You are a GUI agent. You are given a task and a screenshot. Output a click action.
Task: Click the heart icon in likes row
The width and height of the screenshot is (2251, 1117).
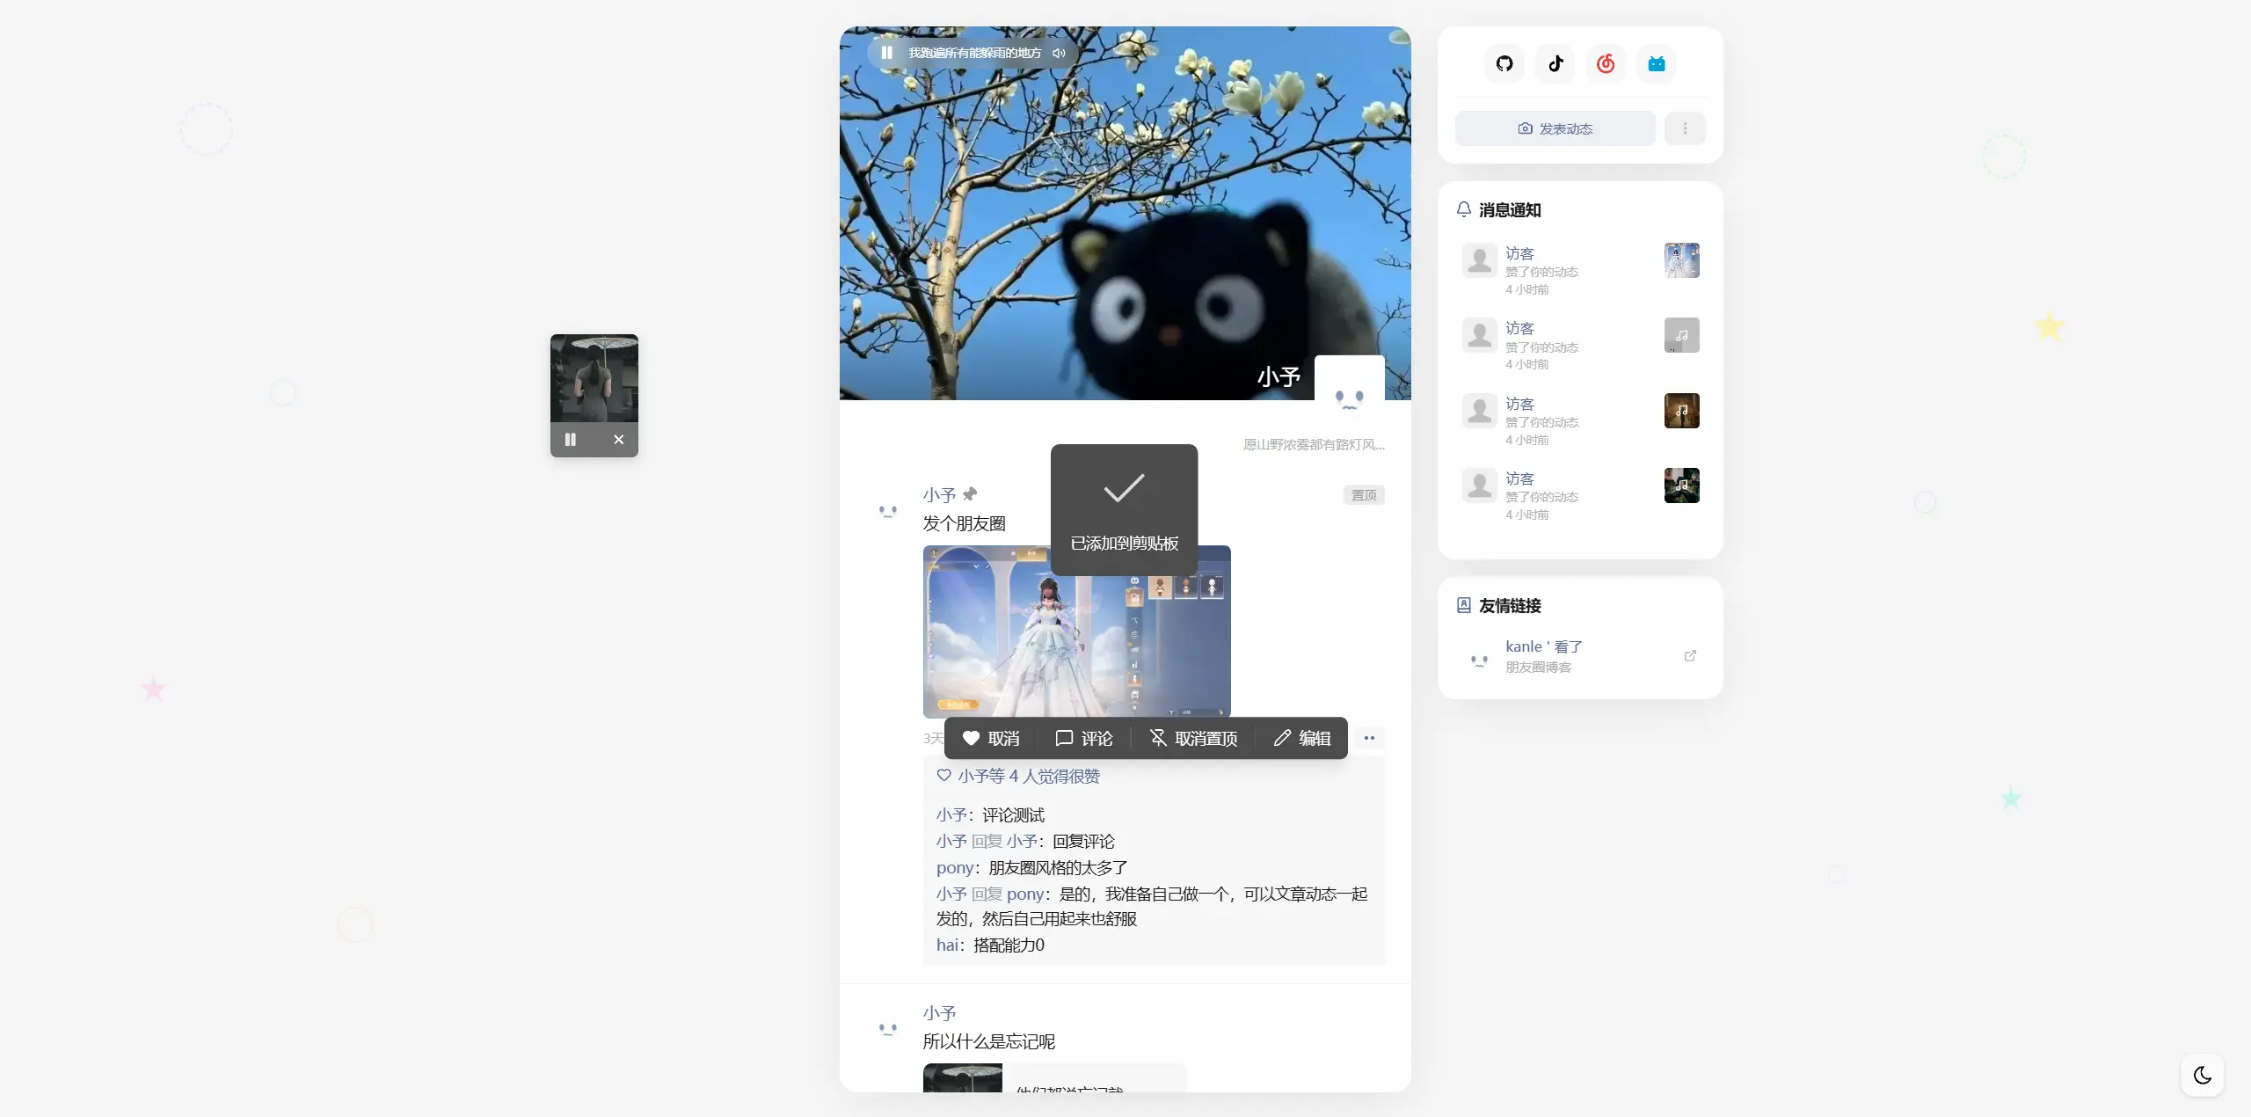pos(943,775)
